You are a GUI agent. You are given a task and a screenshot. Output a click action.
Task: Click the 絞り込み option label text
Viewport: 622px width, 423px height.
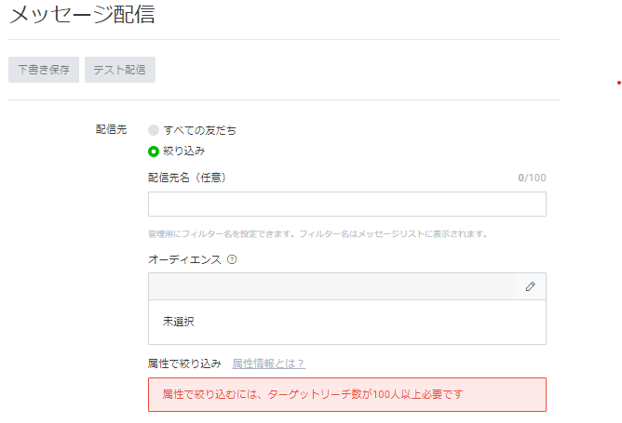coord(184,151)
